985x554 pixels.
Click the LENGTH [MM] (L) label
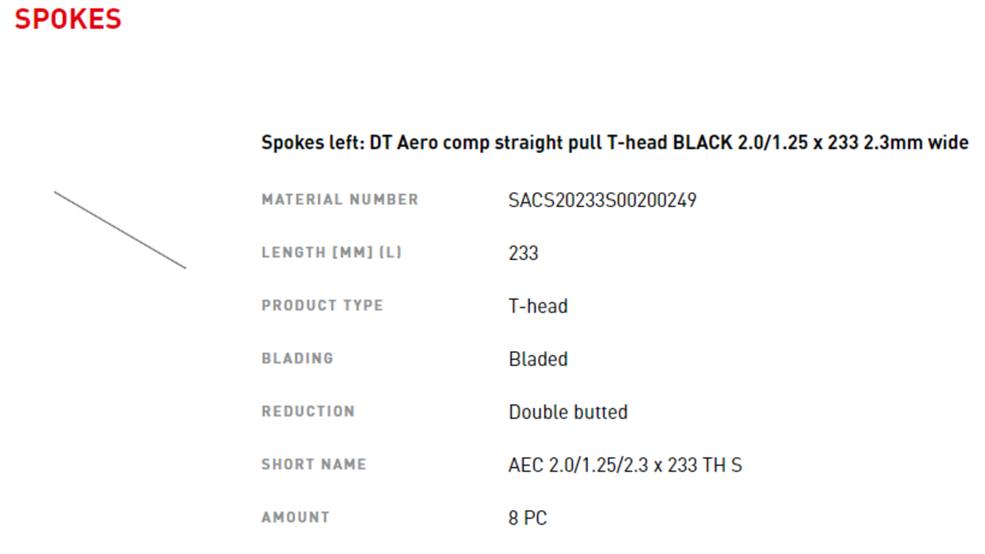click(x=332, y=252)
